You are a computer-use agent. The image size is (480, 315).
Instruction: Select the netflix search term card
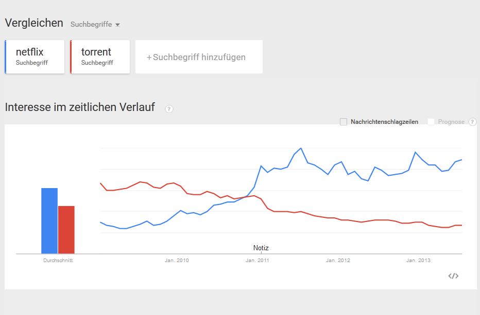click(35, 57)
